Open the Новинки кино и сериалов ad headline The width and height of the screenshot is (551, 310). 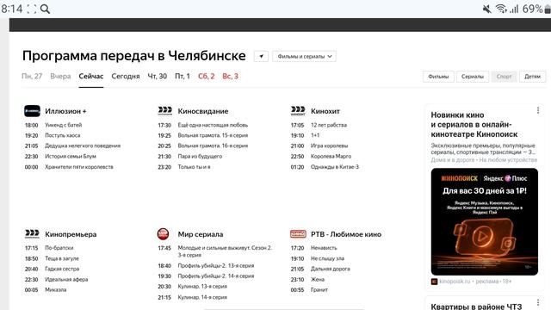click(474, 124)
